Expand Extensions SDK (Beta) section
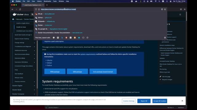Image resolution: width=197 pixels, height=110 pixels. coord(34,62)
